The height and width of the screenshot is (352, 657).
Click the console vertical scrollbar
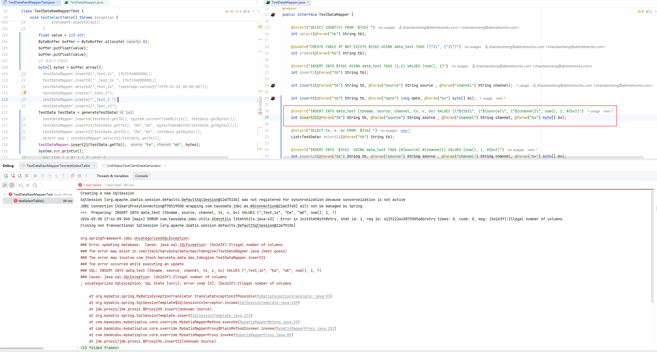(x=652, y=247)
